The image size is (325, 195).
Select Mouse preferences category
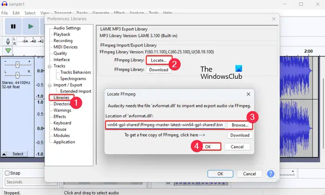[x=60, y=129]
